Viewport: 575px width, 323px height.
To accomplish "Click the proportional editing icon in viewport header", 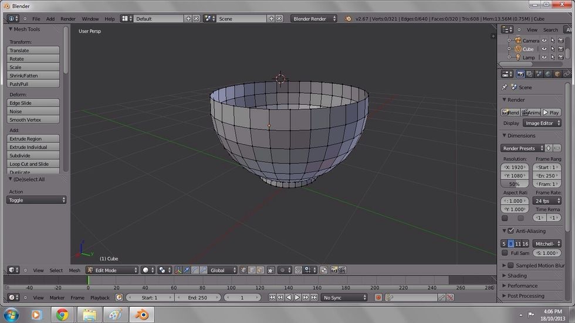I will [283, 270].
